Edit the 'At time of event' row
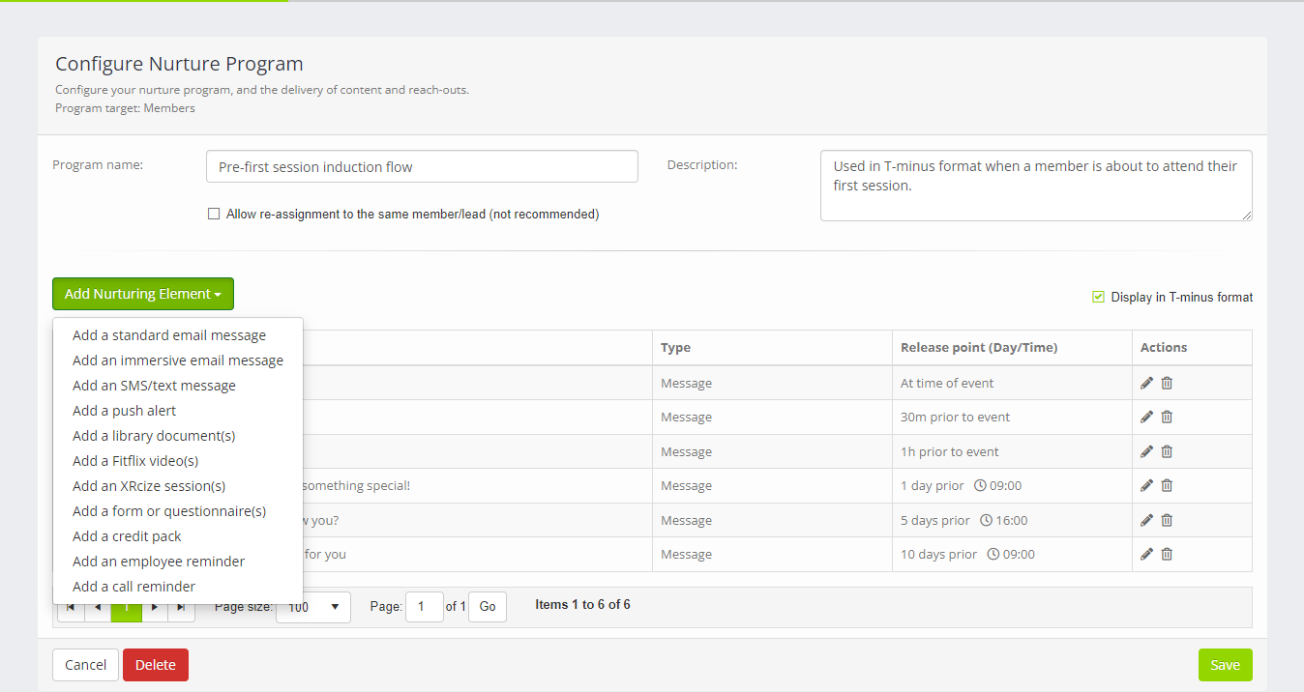The width and height of the screenshot is (1304, 692). pyautogui.click(x=1146, y=383)
